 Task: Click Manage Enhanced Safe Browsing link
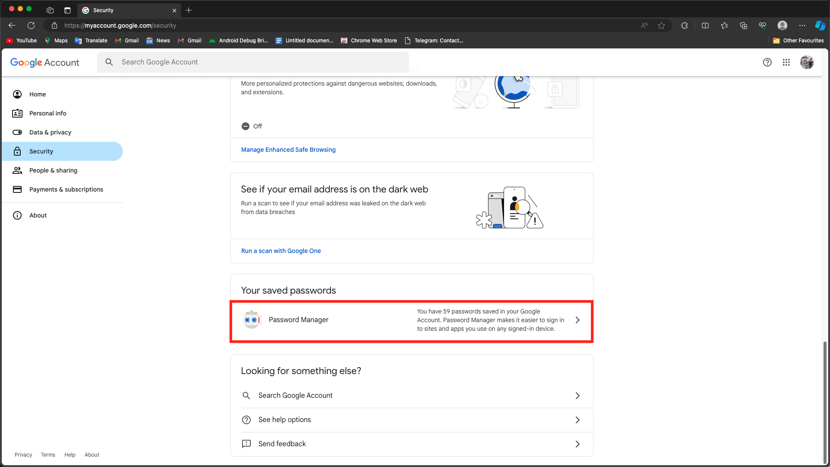288,150
